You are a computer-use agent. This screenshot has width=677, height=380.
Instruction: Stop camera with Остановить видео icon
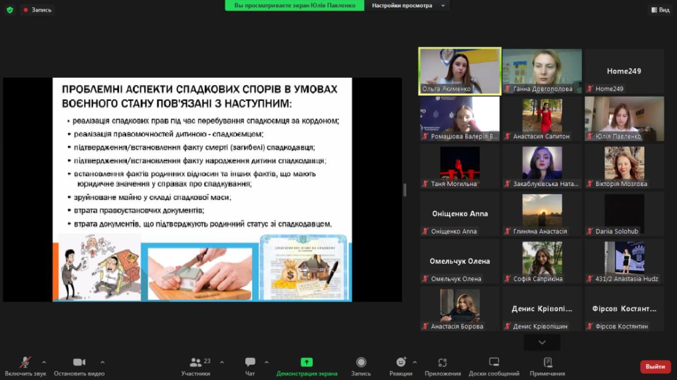[x=79, y=362]
